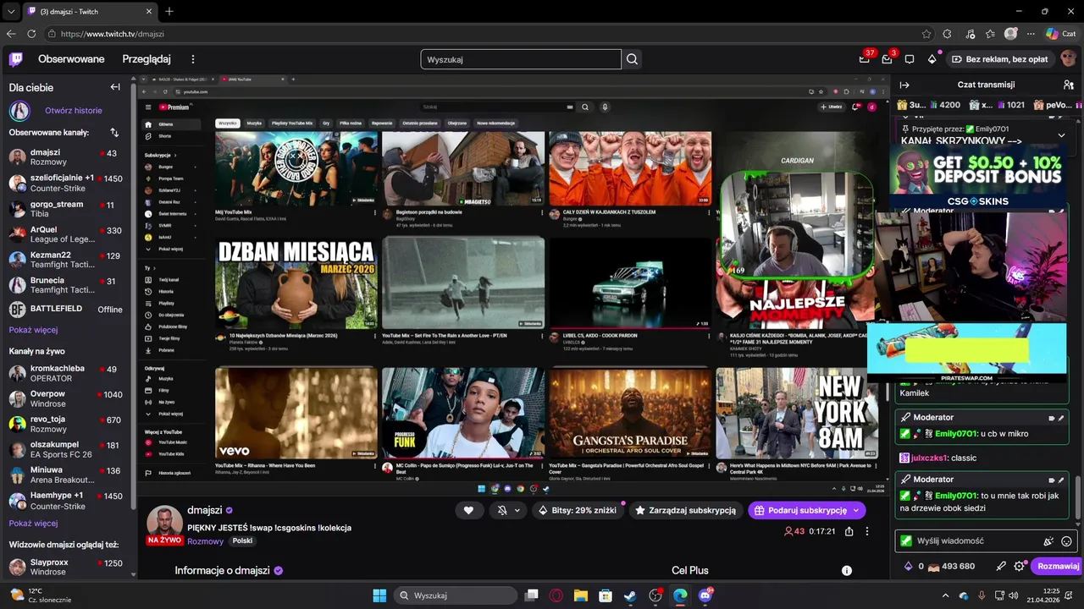Open ArQuel League of Legends channel
1084x609 pixels.
tap(66, 234)
